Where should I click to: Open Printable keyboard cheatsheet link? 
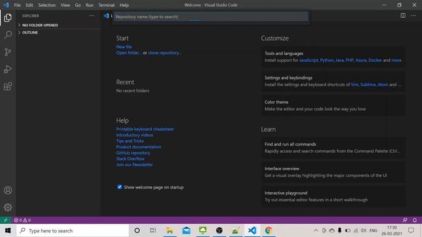145,129
